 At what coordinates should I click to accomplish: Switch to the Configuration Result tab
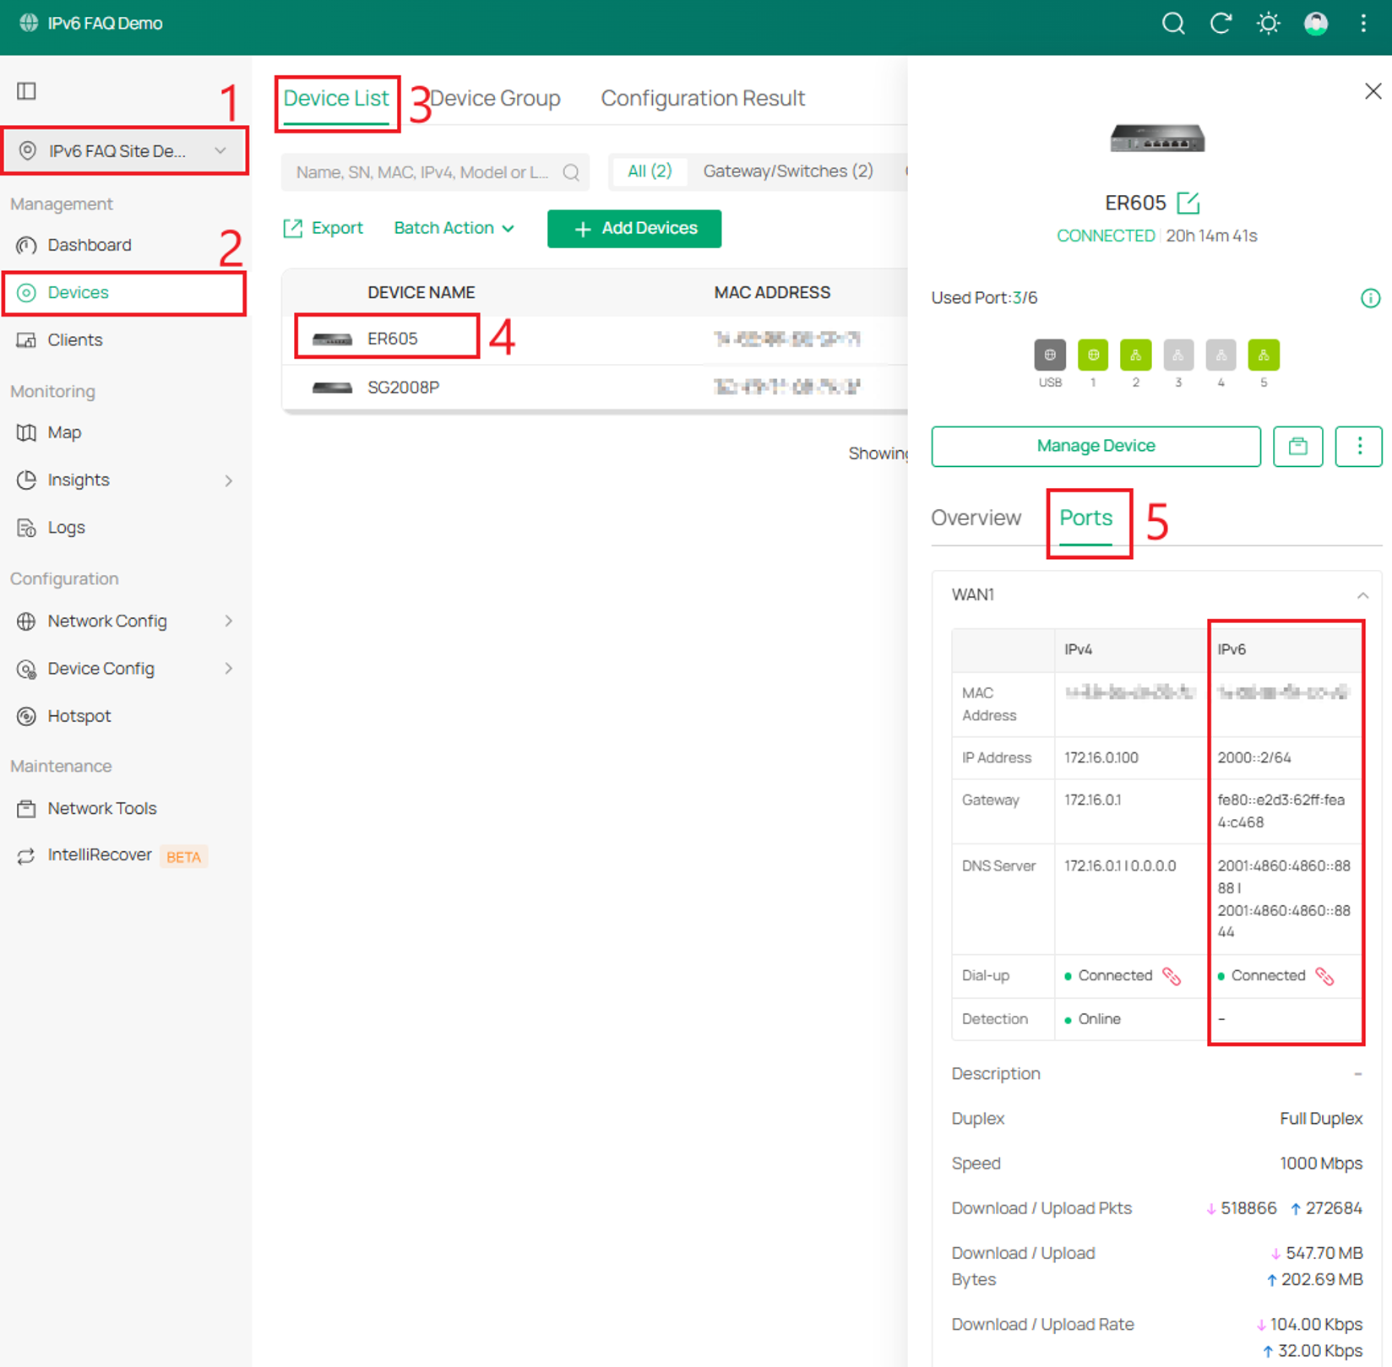[703, 99]
